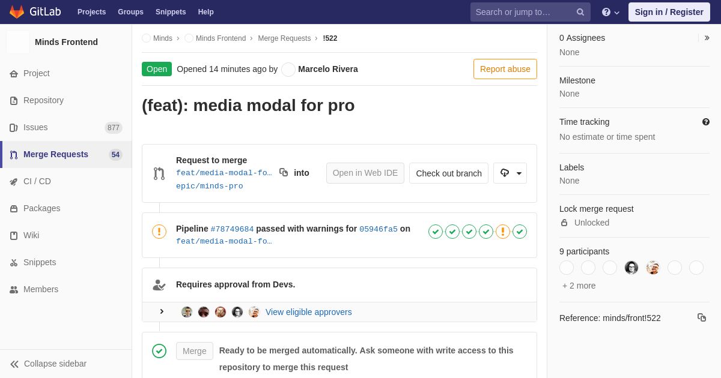Click the Snippets scissors icon
Screen dimensions: 721x378
pos(14,263)
